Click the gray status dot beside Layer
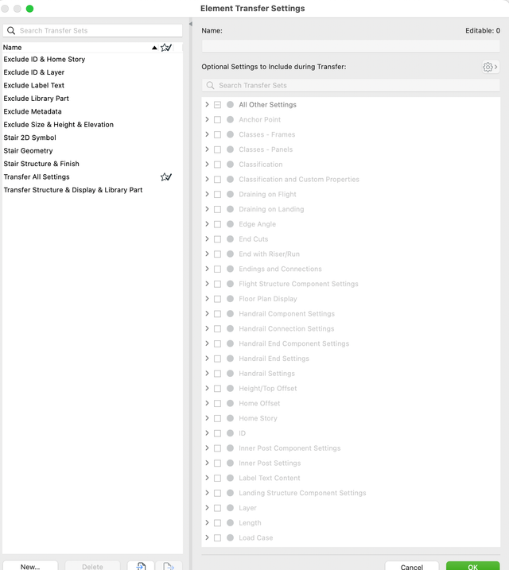The width and height of the screenshot is (509, 570). 230,508
